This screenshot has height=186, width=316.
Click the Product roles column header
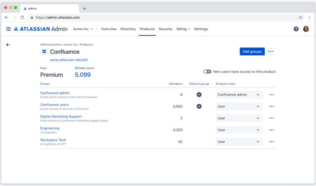coord(225,84)
